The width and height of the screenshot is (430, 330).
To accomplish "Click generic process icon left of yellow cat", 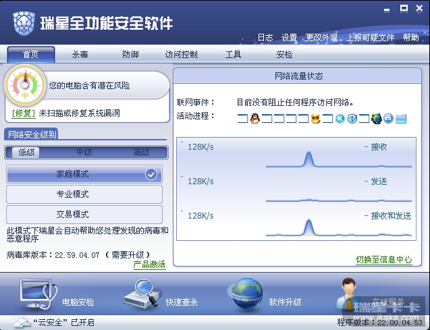I will tap(303, 119).
